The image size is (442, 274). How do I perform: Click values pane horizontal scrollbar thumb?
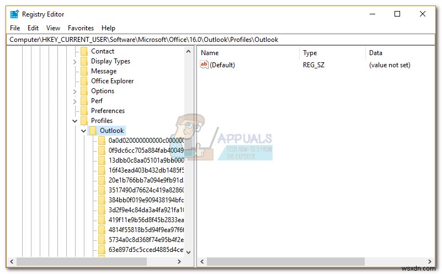[x=285, y=261]
